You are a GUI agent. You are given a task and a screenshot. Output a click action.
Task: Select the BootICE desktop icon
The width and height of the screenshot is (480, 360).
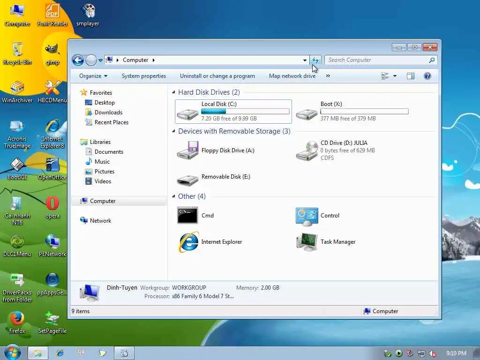click(x=17, y=169)
